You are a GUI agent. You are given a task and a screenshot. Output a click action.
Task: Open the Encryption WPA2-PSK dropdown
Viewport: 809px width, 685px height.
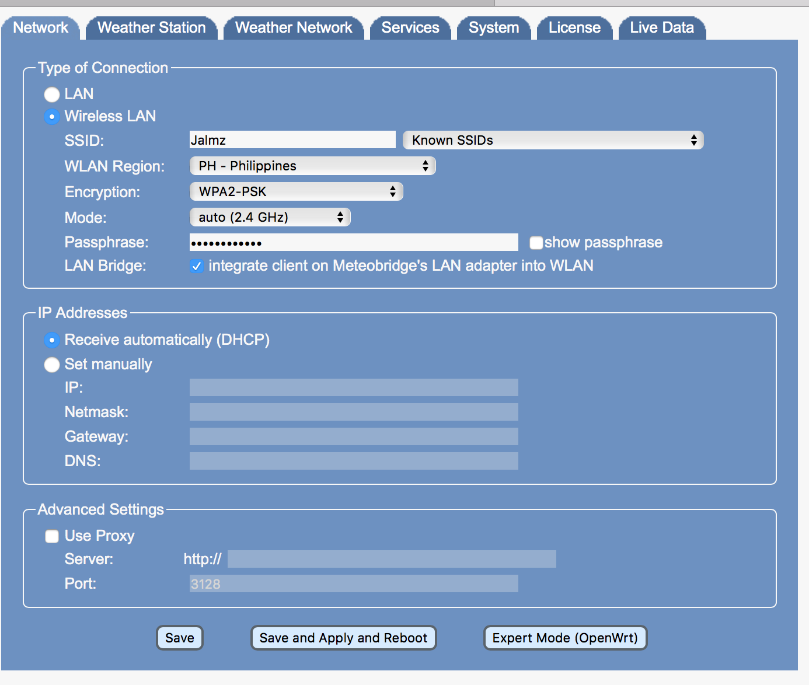(296, 191)
